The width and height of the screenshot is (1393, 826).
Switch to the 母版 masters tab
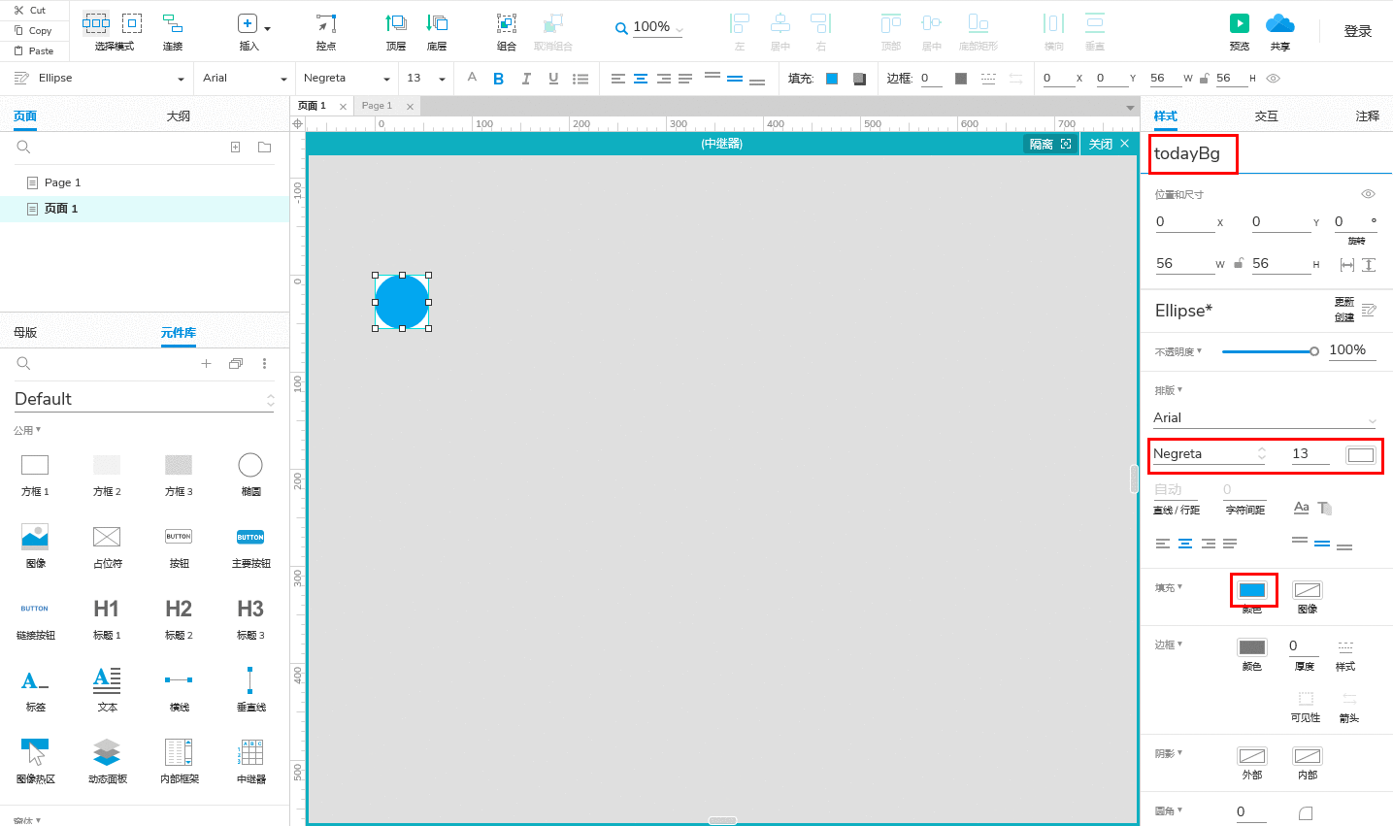tap(25, 332)
